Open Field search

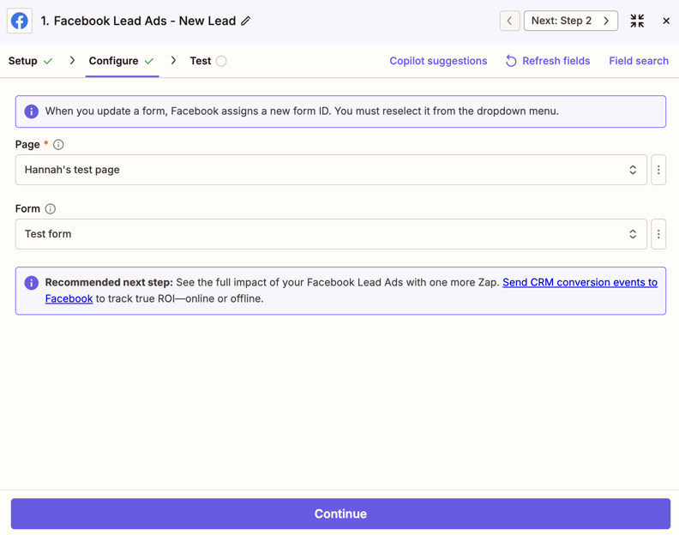[639, 61]
